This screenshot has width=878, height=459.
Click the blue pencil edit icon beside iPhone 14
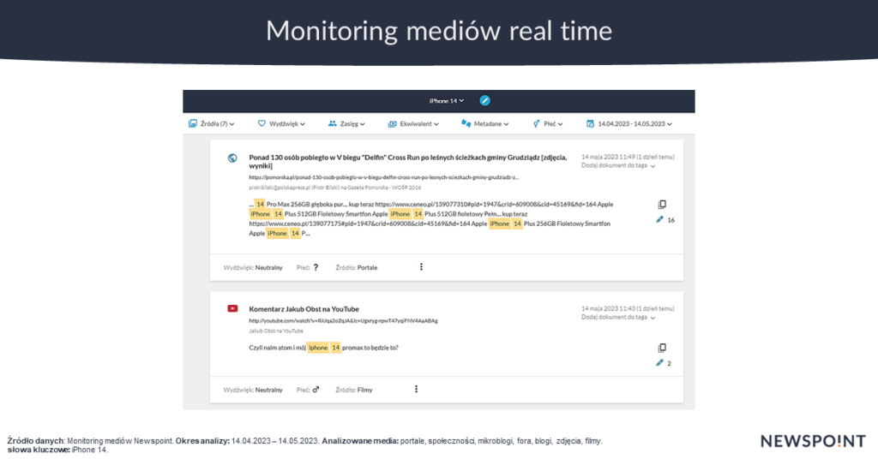click(485, 101)
